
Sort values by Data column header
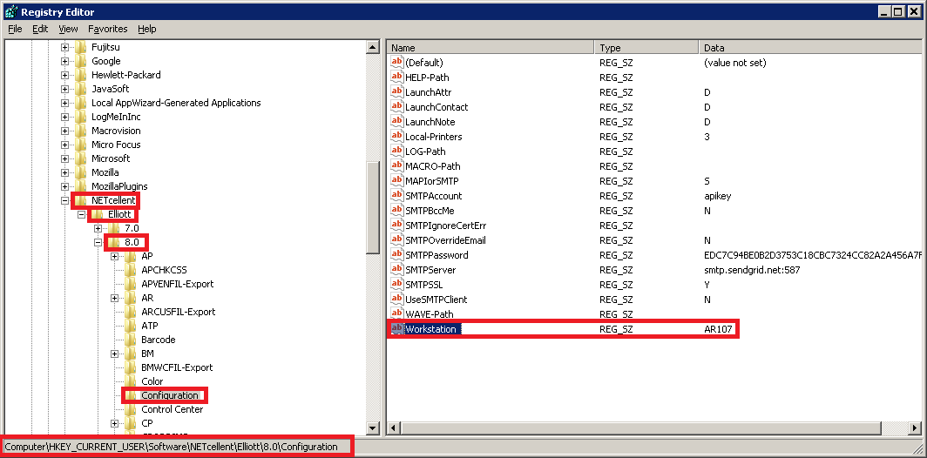tap(810, 48)
